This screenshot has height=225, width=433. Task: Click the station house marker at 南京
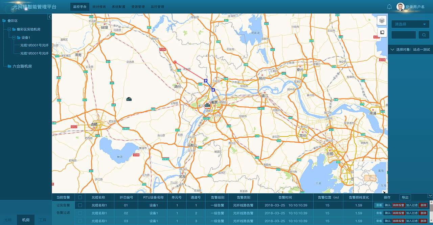(x=207, y=105)
